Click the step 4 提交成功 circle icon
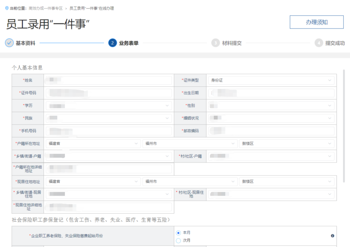The height and width of the screenshot is (247, 350). pos(319,43)
